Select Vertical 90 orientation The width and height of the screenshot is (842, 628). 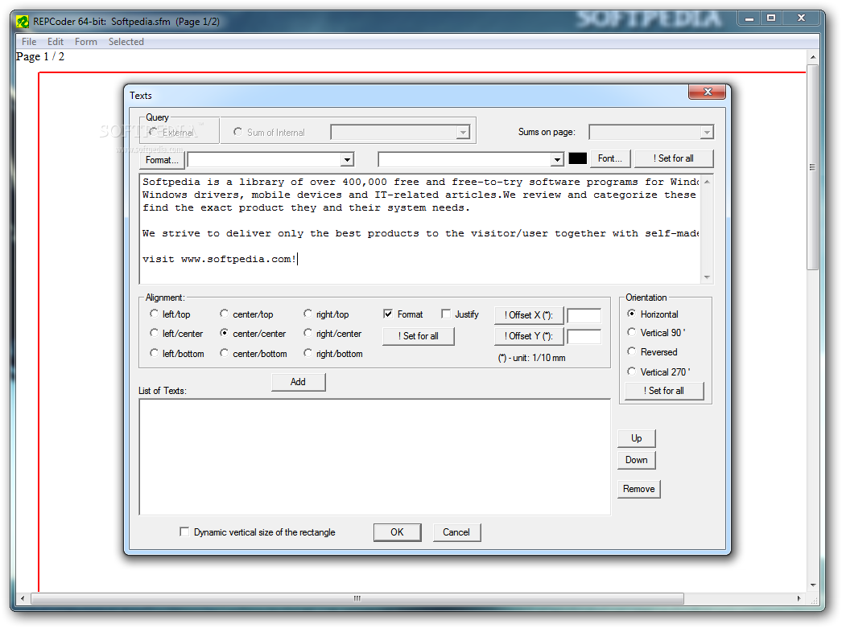point(631,333)
